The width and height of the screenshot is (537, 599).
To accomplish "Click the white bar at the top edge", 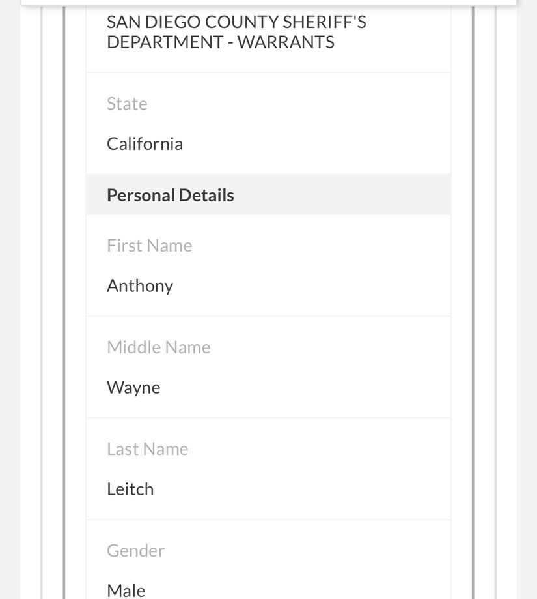I will coord(268,3).
